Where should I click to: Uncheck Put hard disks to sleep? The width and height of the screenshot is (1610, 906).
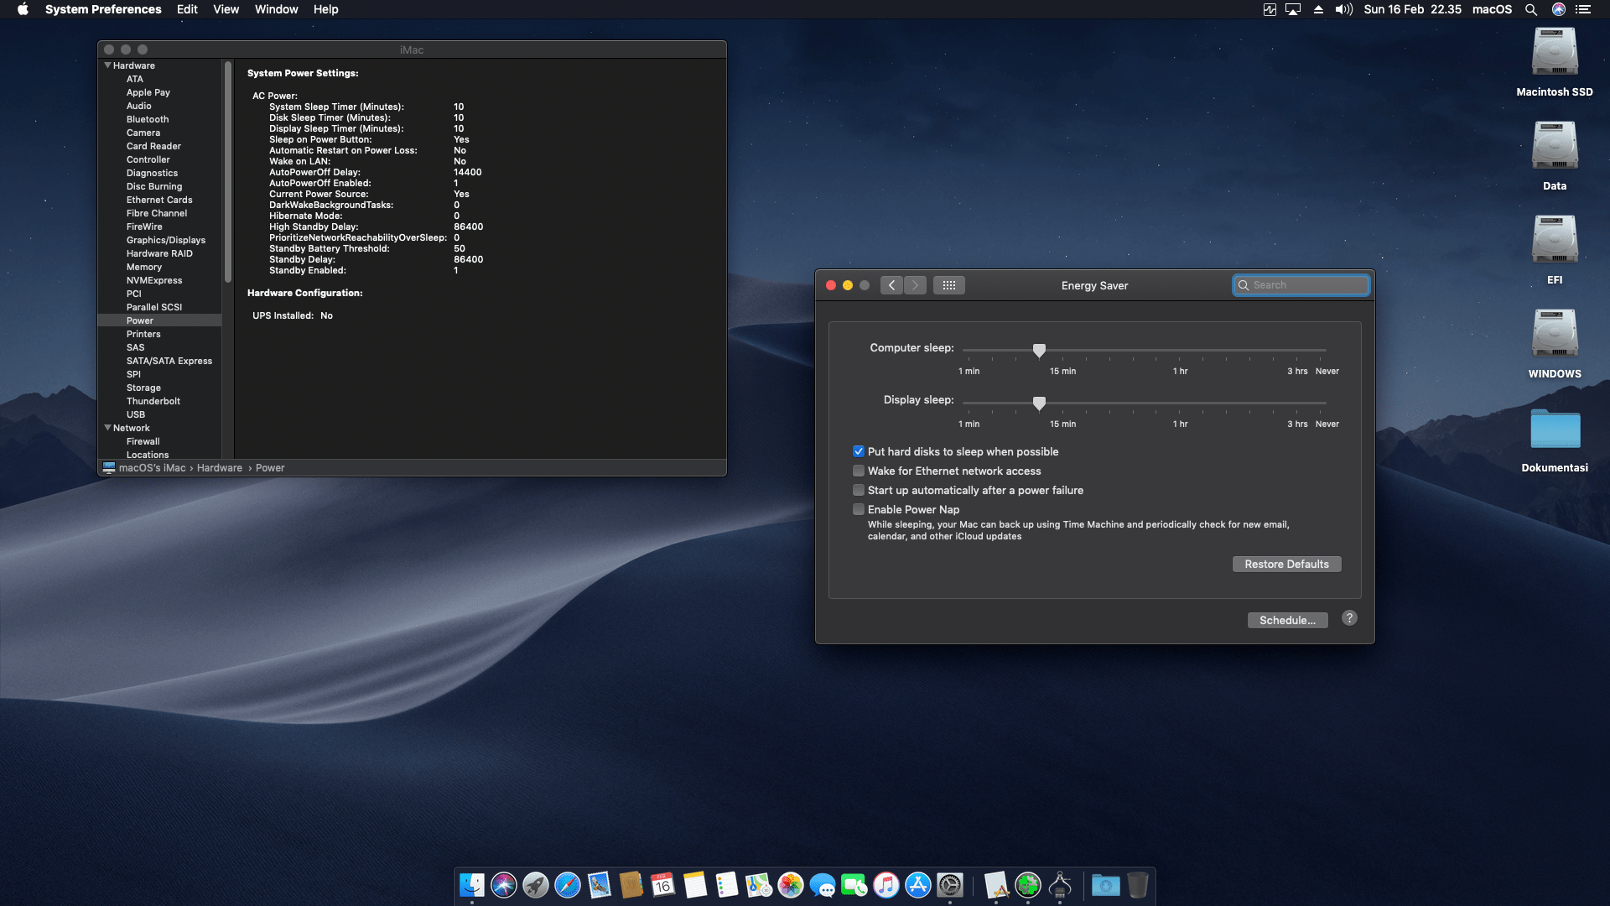[859, 451]
